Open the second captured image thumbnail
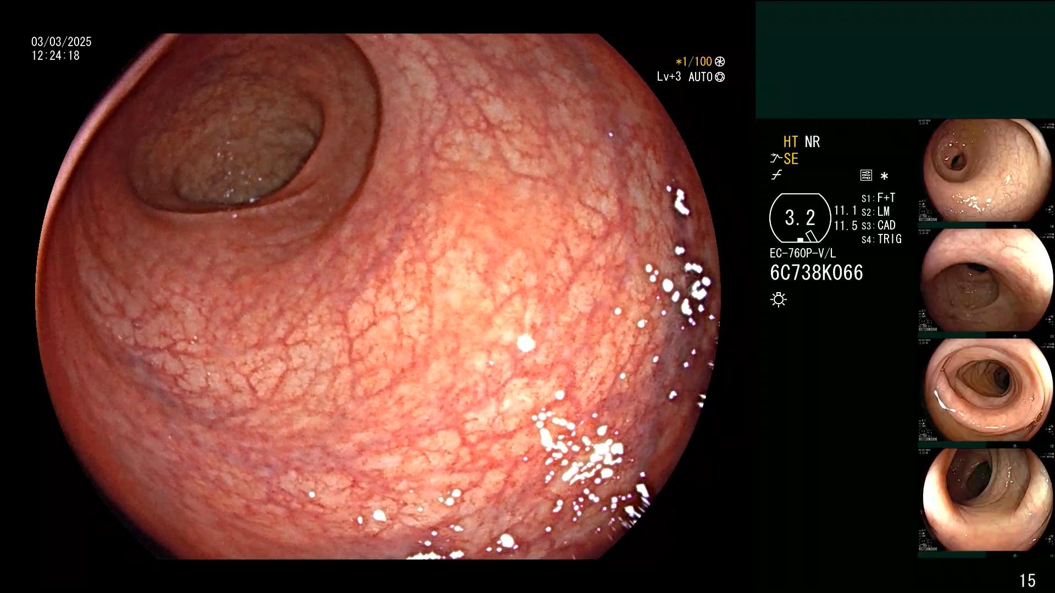 (x=986, y=281)
